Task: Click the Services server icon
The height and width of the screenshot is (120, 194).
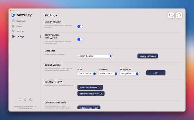Action: point(13,31)
